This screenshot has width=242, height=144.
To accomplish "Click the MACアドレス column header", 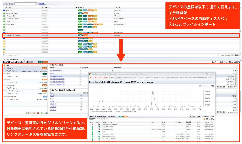I will point(209,122).
